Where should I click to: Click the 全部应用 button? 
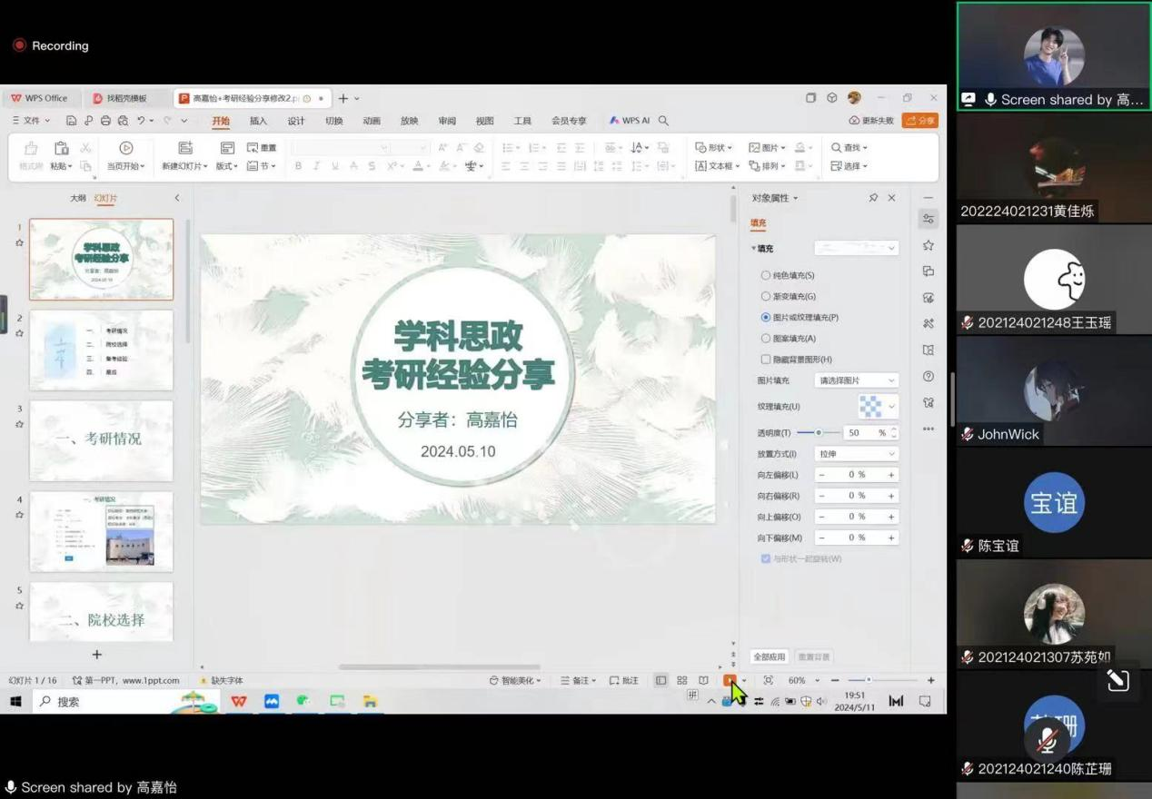pyautogui.click(x=769, y=656)
